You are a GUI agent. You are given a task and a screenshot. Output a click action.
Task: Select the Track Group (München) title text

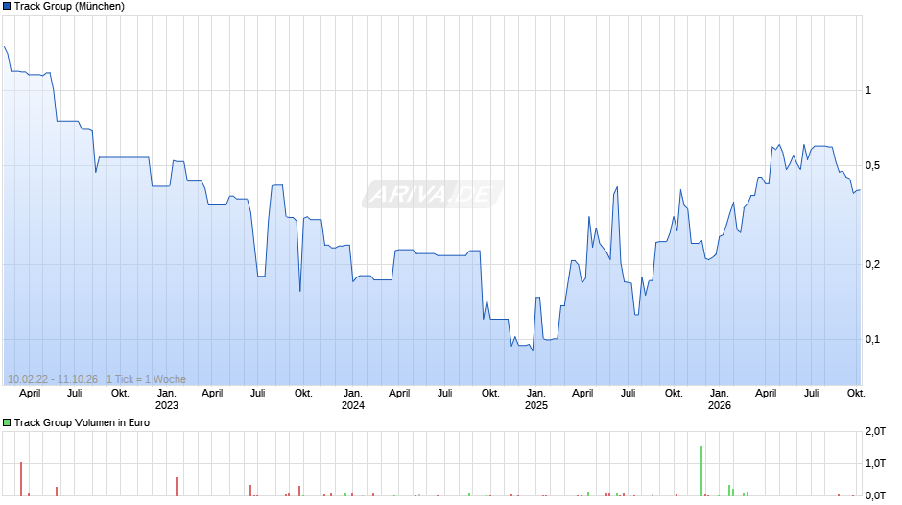point(69,7)
